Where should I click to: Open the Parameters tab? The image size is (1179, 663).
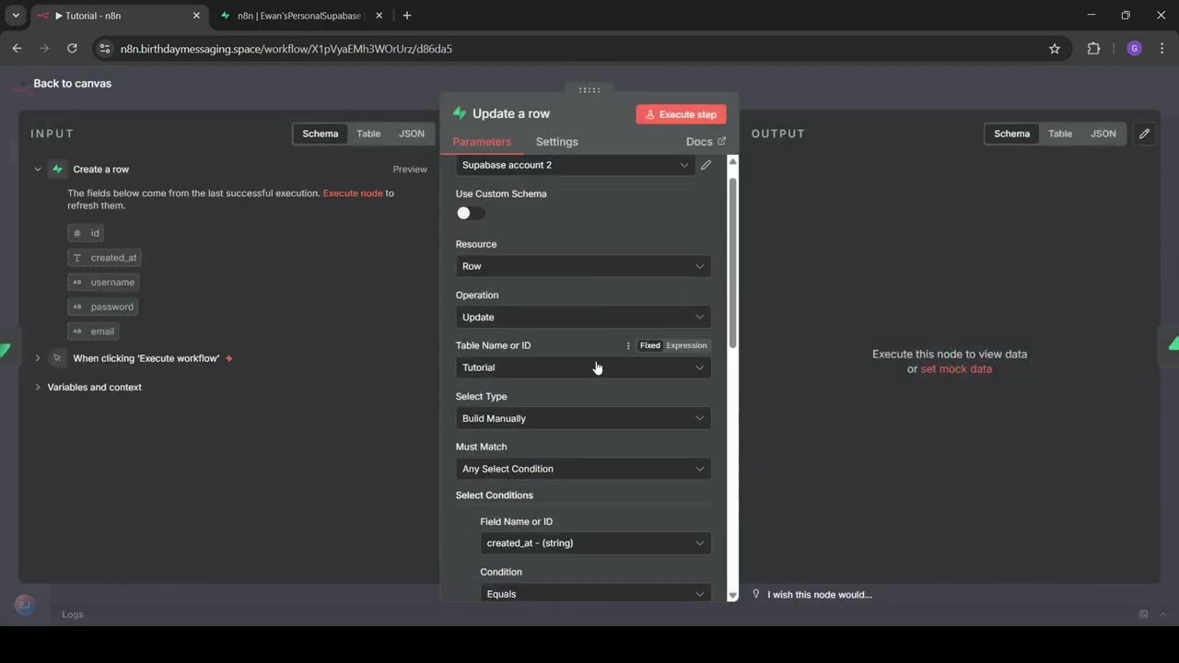click(x=482, y=142)
